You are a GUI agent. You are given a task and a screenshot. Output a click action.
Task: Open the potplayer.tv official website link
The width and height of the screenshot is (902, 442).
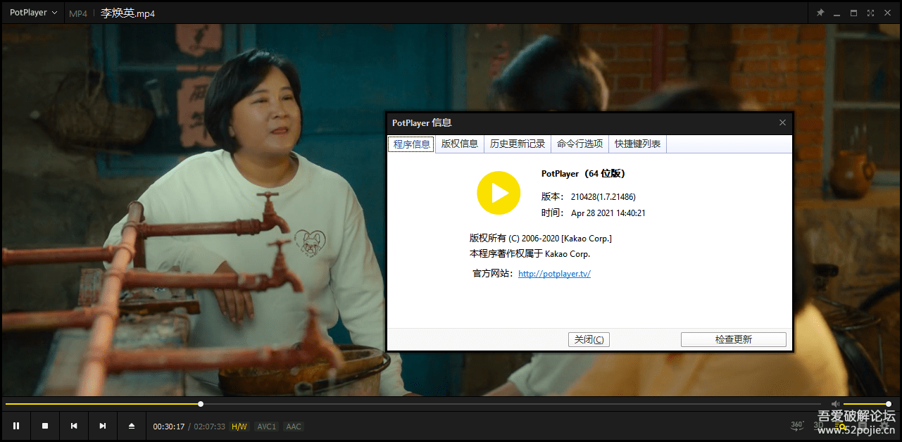(x=554, y=273)
